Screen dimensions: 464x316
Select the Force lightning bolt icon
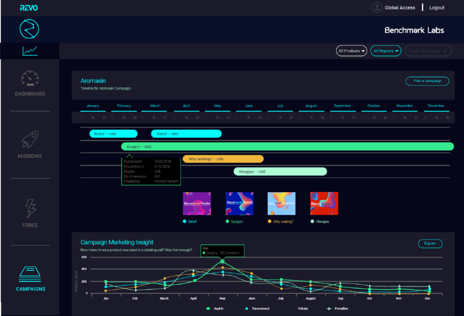point(30,209)
